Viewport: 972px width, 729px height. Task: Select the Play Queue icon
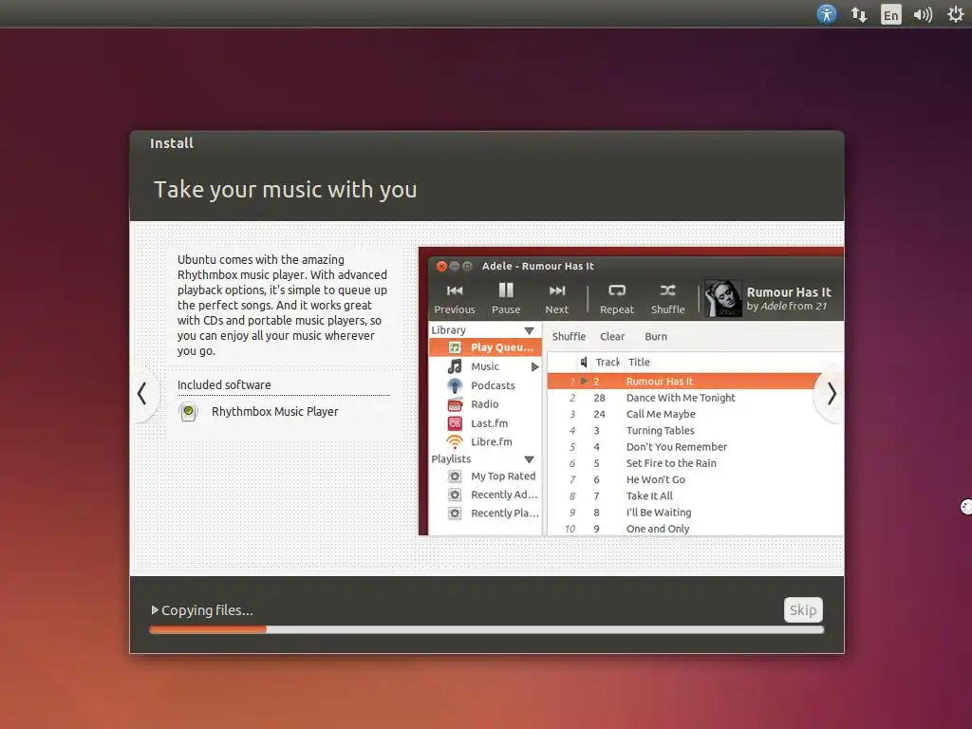tap(455, 347)
